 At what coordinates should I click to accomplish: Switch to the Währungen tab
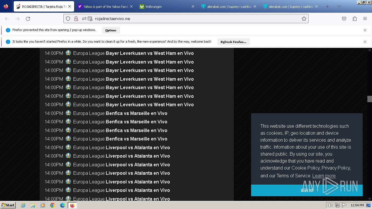tap(167, 6)
